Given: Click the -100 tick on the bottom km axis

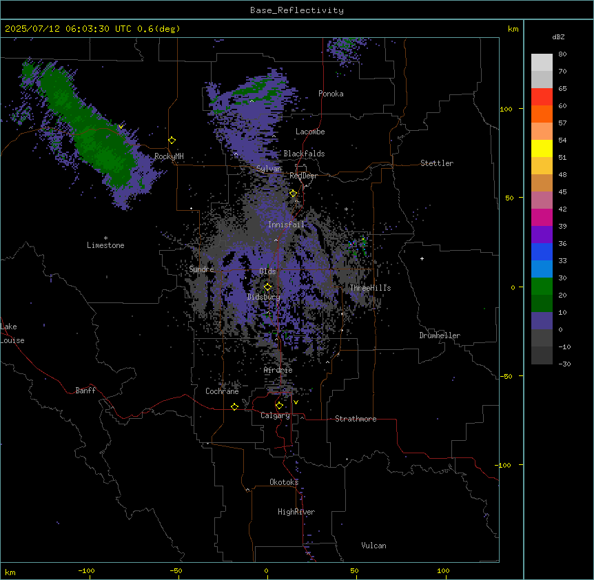Looking at the screenshot, I should [86, 570].
